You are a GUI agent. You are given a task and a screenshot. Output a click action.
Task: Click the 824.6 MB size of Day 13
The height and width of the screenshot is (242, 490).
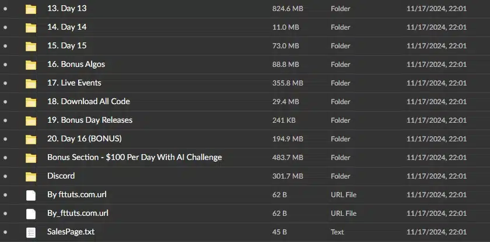(288, 8)
